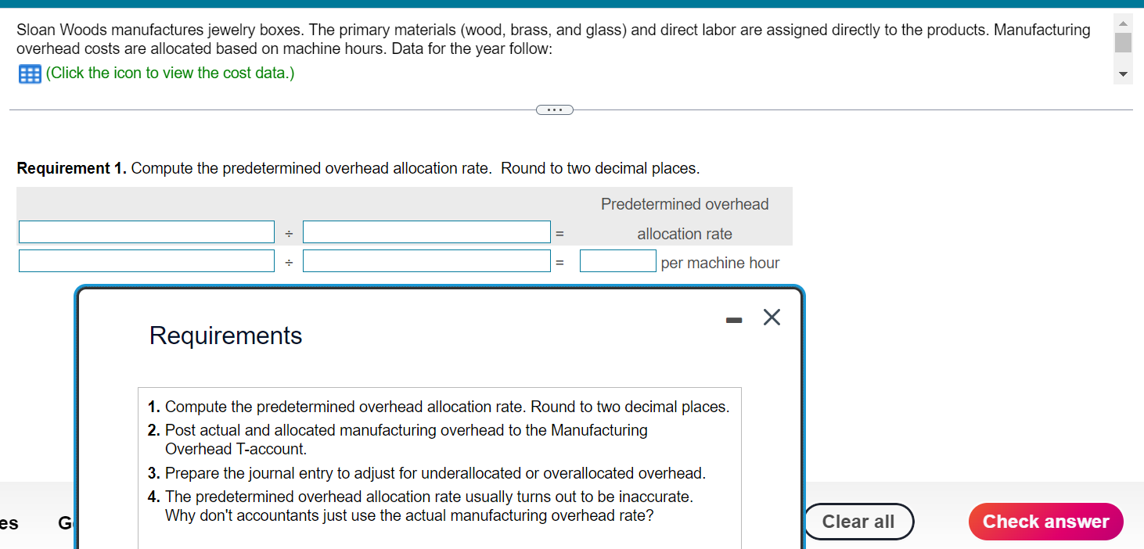Click the second-row divisor input field

[426, 260]
